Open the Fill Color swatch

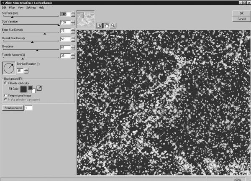(23, 88)
